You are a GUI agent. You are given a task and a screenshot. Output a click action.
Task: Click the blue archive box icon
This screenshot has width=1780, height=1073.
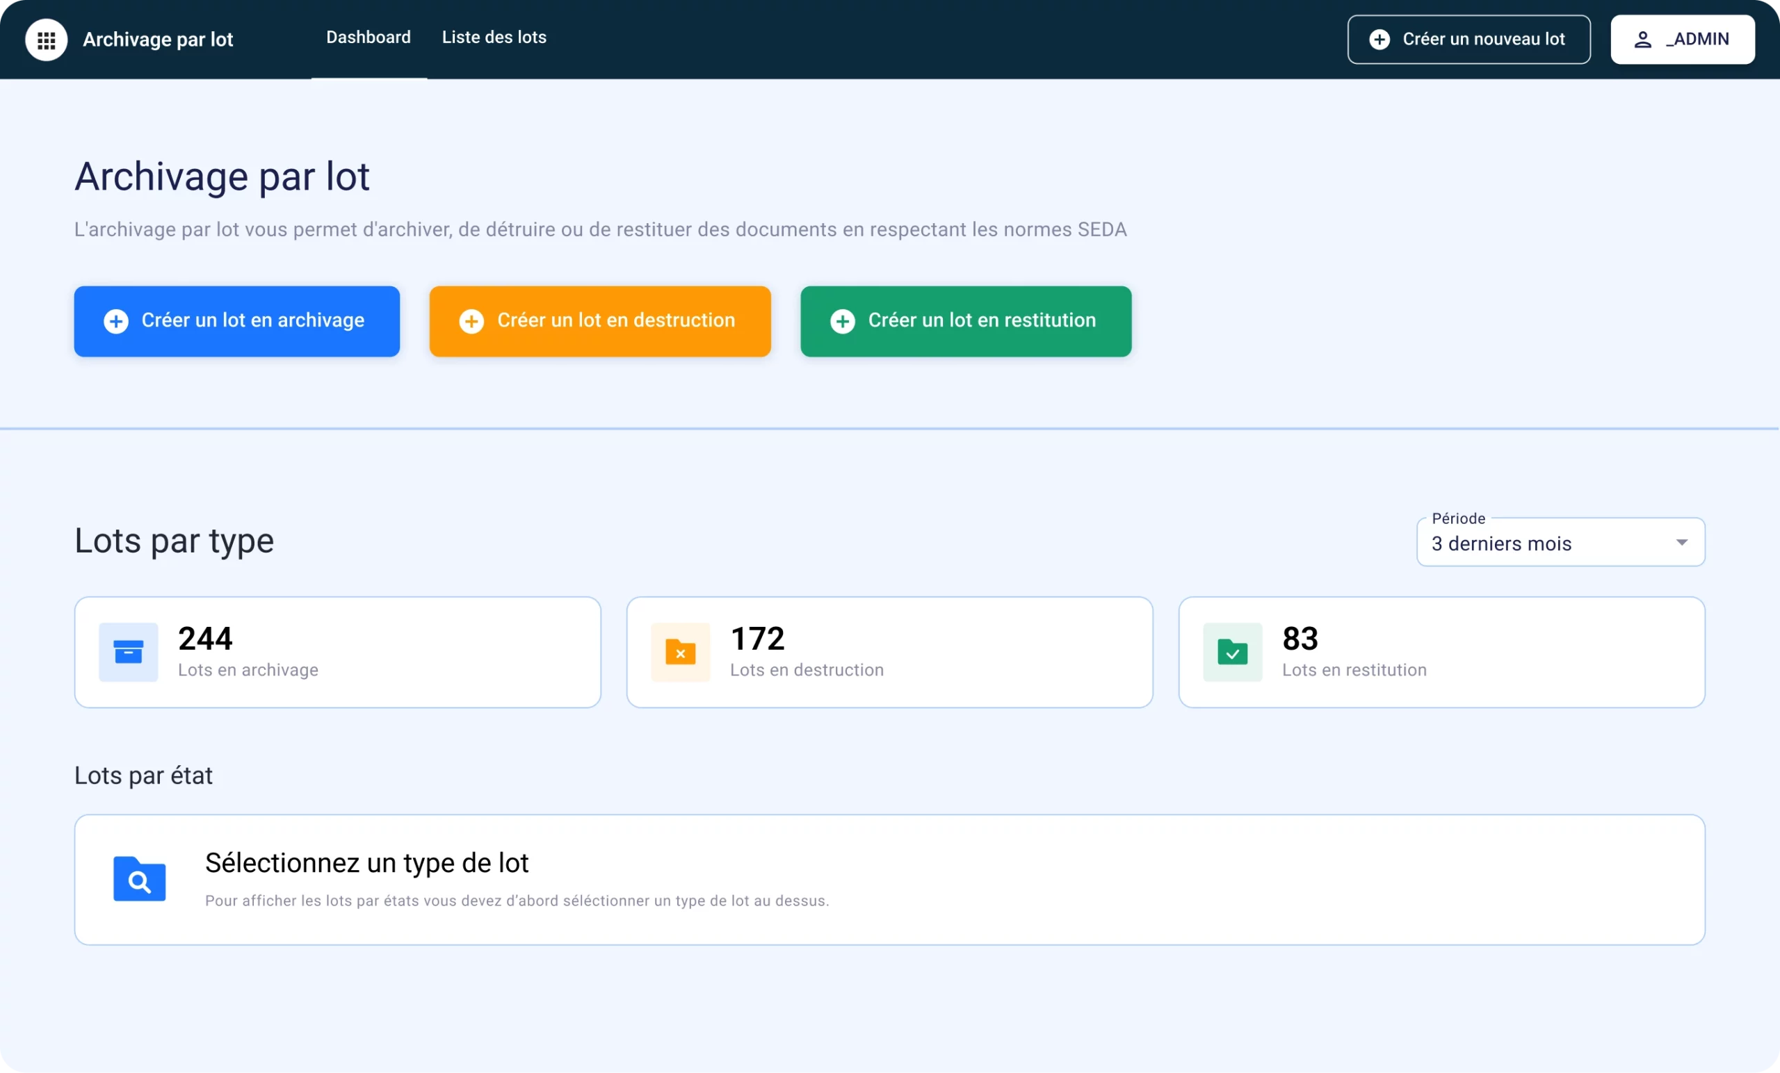tap(129, 652)
